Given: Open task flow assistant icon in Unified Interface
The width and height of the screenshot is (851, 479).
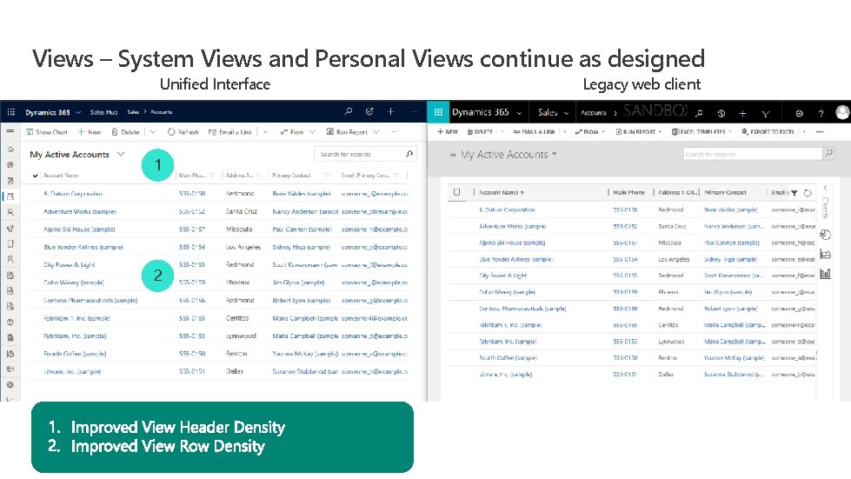Looking at the screenshot, I should tap(369, 112).
